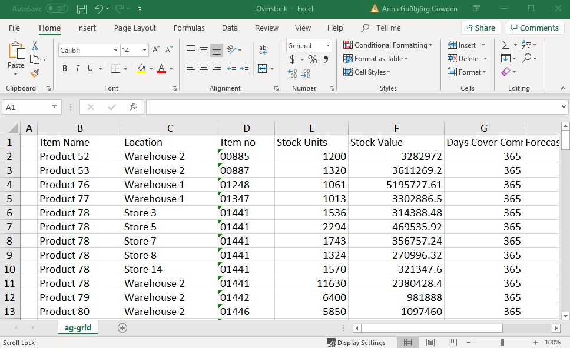Open Conditional Formatting in the Styles group
The height and width of the screenshot is (348, 570).
[x=388, y=45]
